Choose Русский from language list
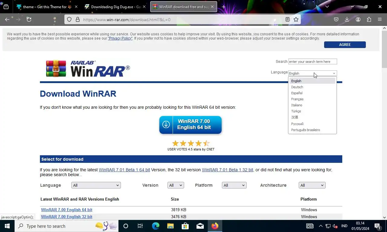The image size is (387, 232). coord(312,124)
